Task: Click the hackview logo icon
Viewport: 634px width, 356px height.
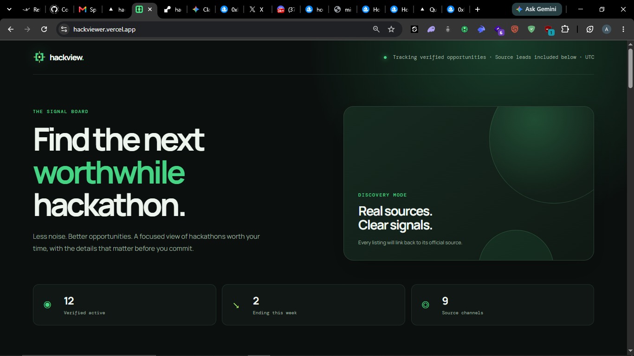Action: 39,57
